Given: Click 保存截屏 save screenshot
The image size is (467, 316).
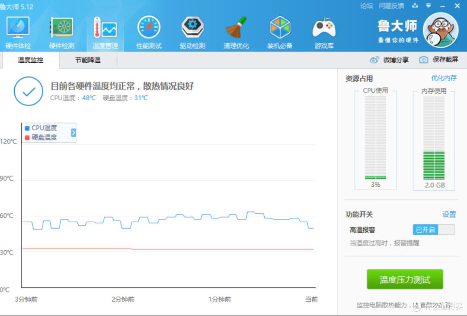Looking at the screenshot, I should tap(445, 60).
